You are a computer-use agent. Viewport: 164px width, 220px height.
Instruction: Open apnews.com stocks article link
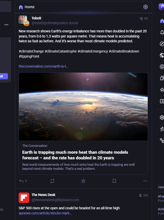click(x=45, y=213)
